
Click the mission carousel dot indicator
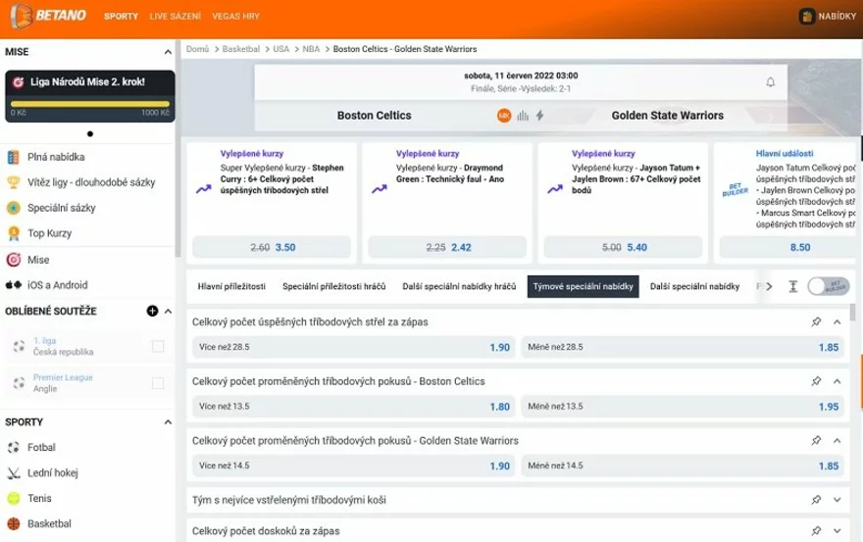pos(90,133)
